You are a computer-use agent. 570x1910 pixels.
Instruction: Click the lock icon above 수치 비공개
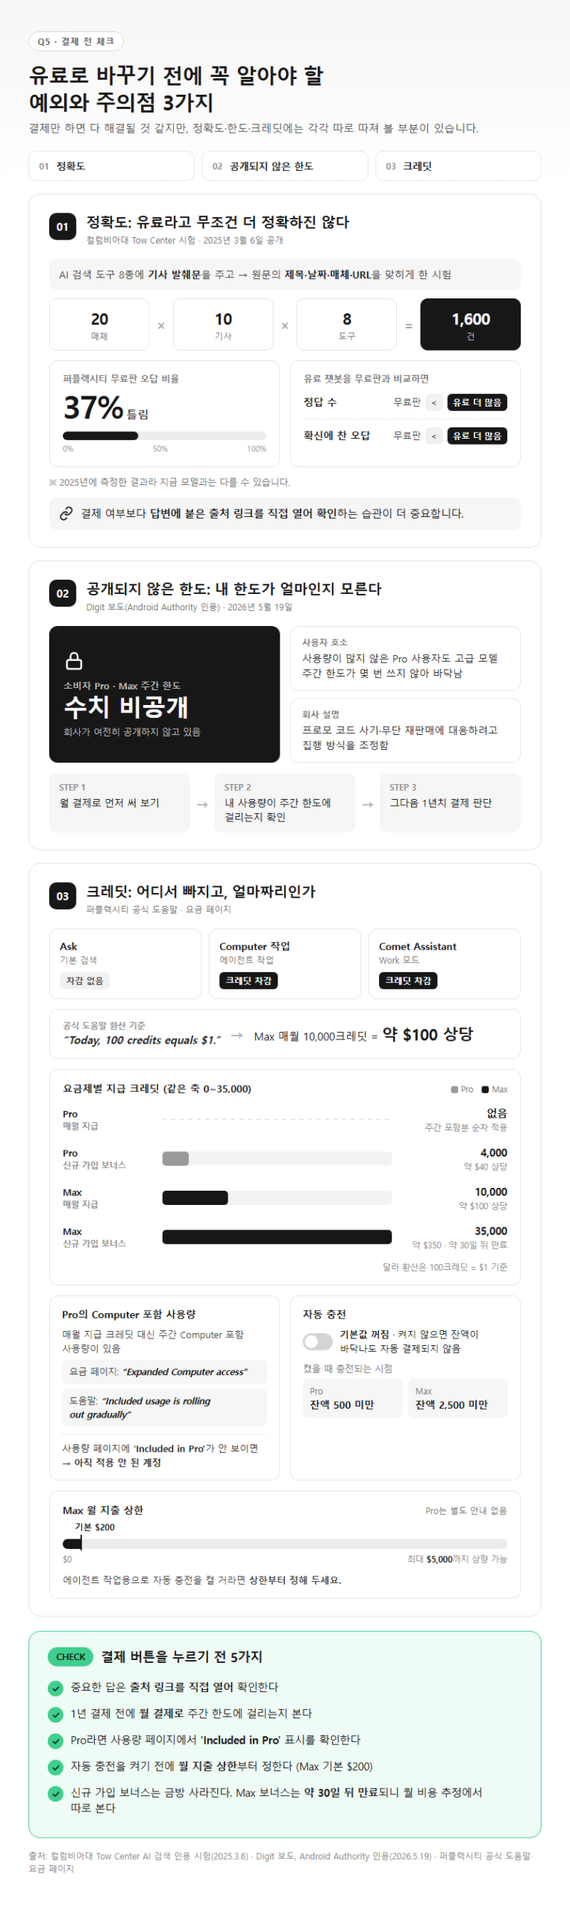click(x=74, y=660)
